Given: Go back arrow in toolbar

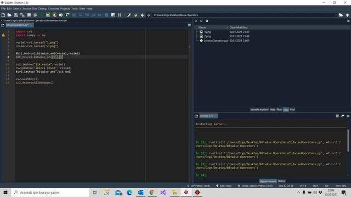Looking at the screenshot, I should (143, 15).
